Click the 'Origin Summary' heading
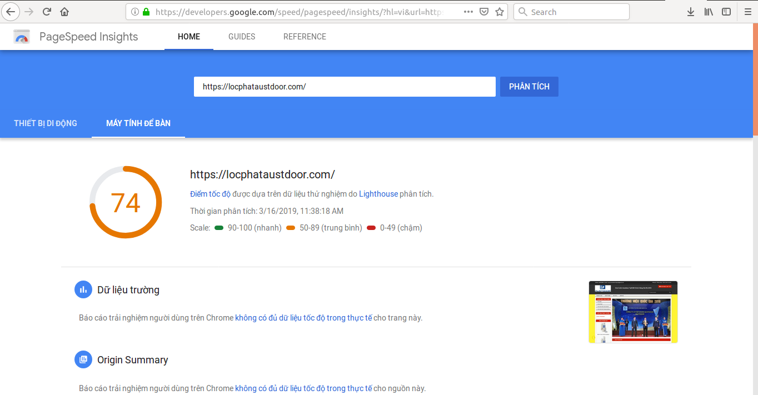The height and width of the screenshot is (395, 758). [133, 360]
